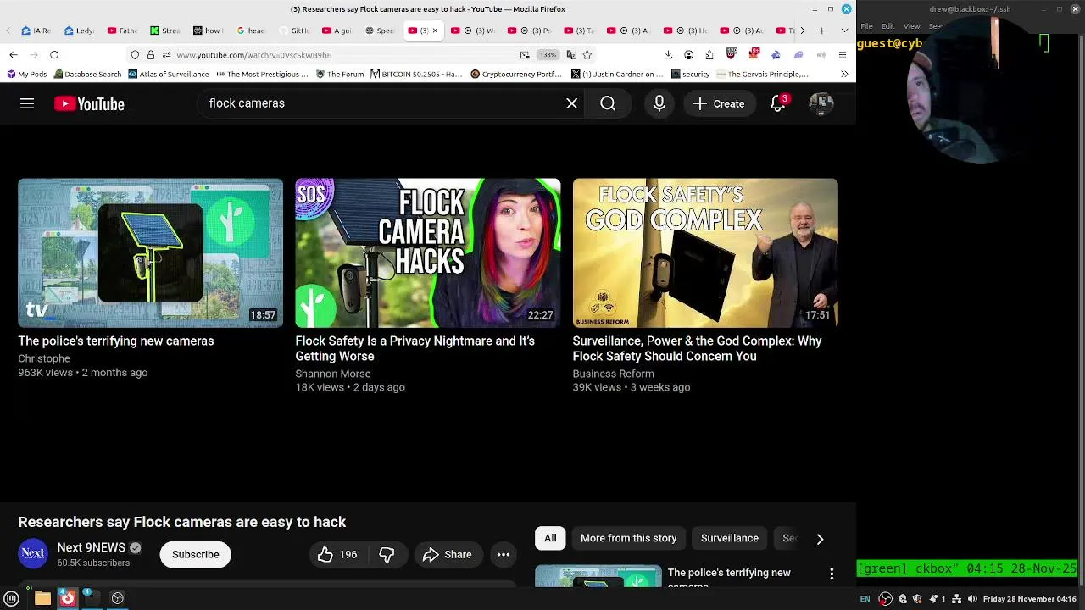Screen dimensions: 1085x610
Task: Switch to the IA Re tab
Action: click(36, 30)
